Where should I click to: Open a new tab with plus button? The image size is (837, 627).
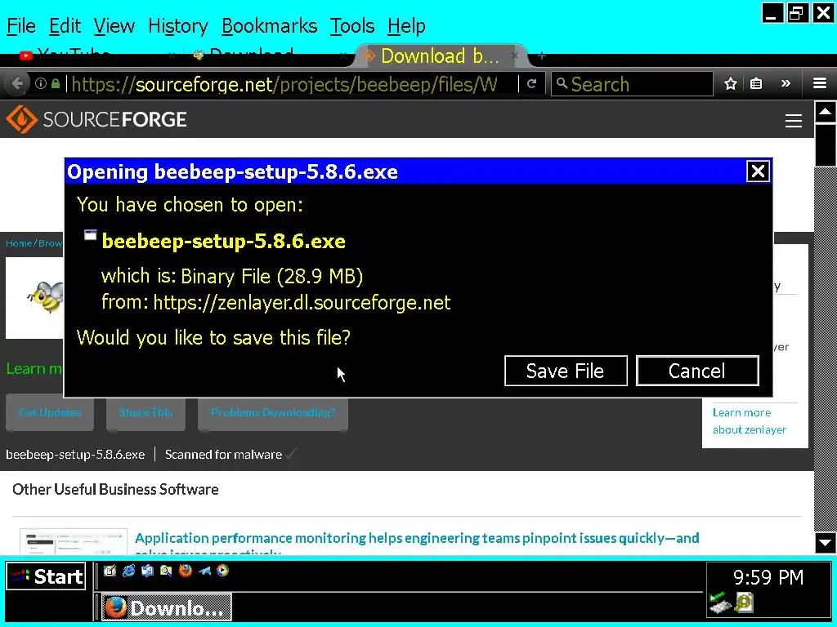(542, 56)
